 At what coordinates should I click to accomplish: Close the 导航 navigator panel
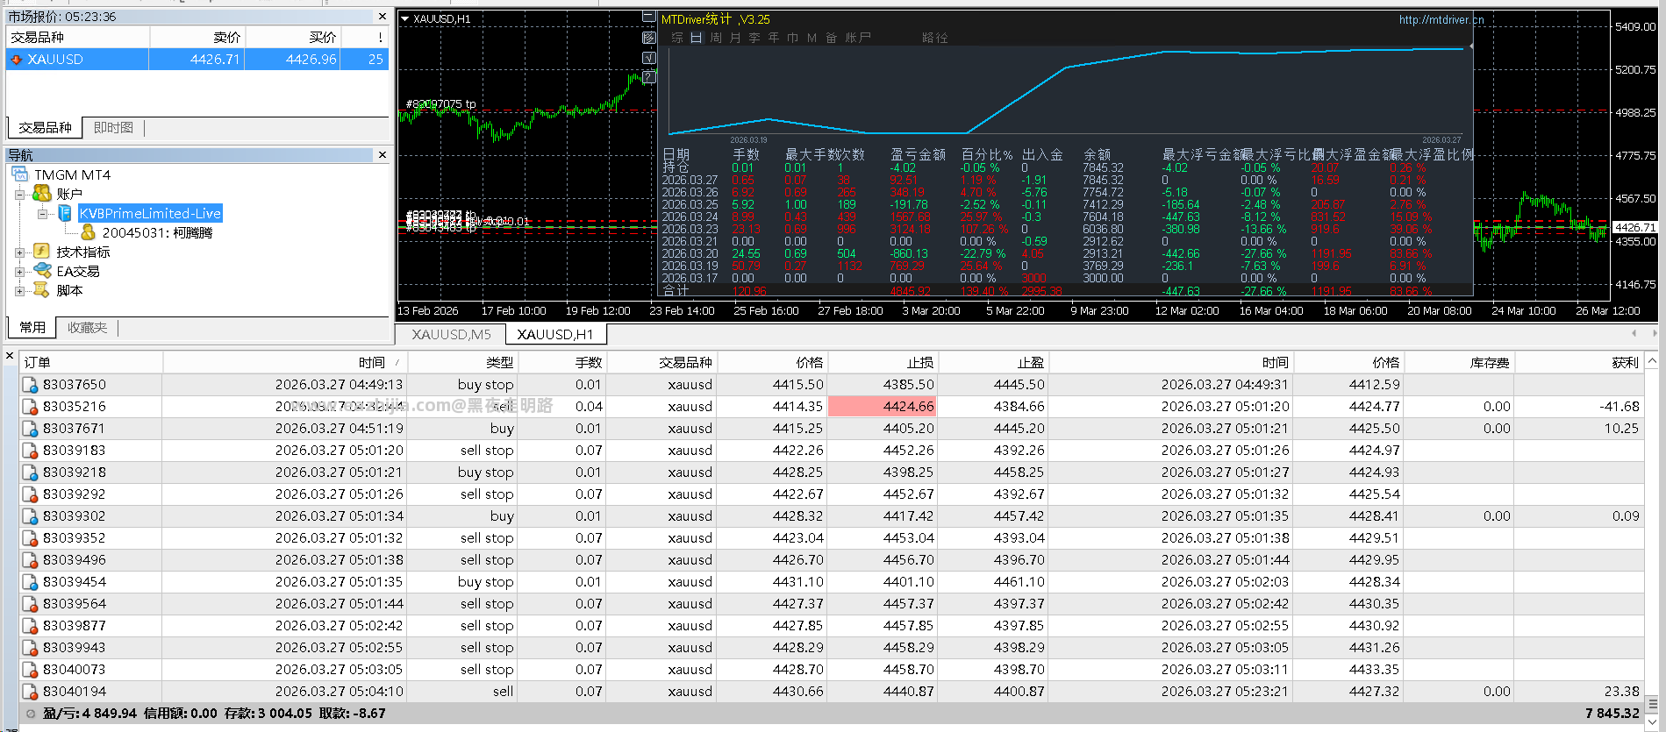coord(382,155)
